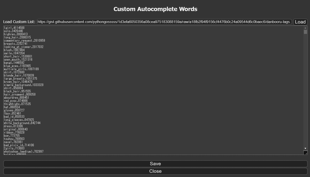Click the Custom Autocomplete Words title
This screenshot has height=177, width=310.
[x=155, y=9]
